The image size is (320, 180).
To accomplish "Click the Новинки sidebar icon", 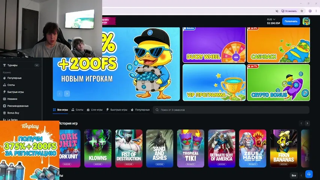I will 5,99.
